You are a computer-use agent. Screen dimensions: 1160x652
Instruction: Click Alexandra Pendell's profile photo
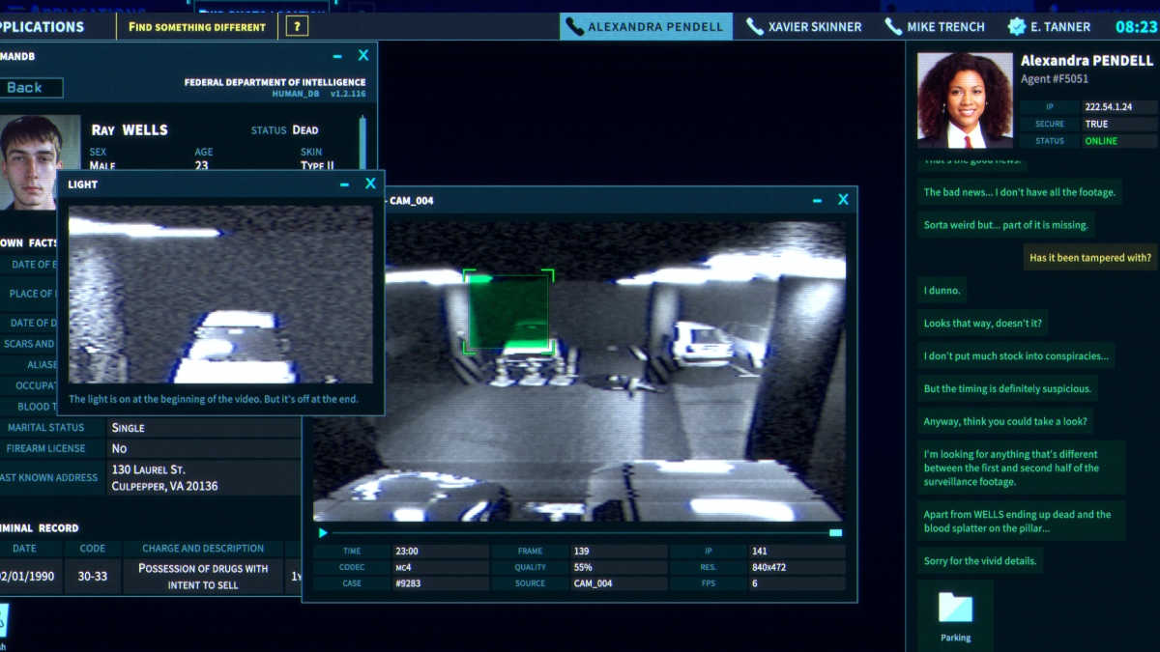(964, 99)
